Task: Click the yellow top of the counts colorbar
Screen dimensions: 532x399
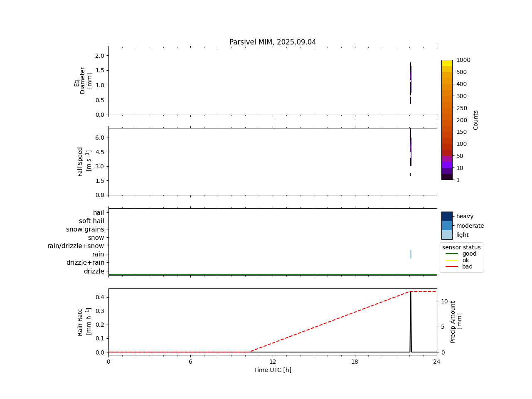Action: (x=447, y=63)
